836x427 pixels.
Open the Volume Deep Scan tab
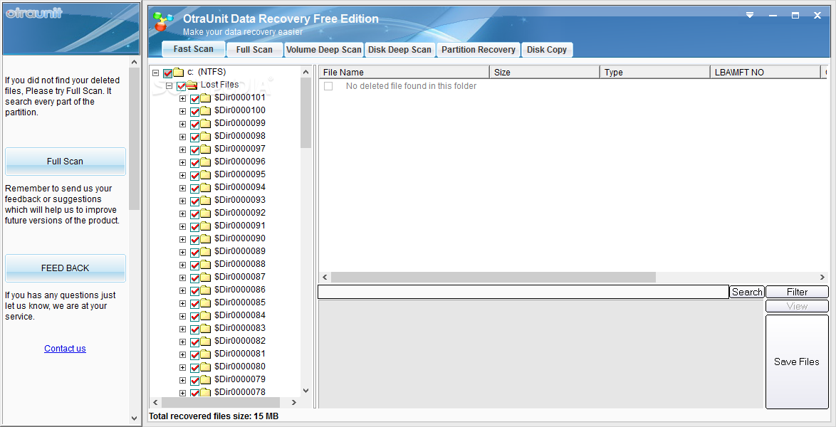(x=323, y=50)
